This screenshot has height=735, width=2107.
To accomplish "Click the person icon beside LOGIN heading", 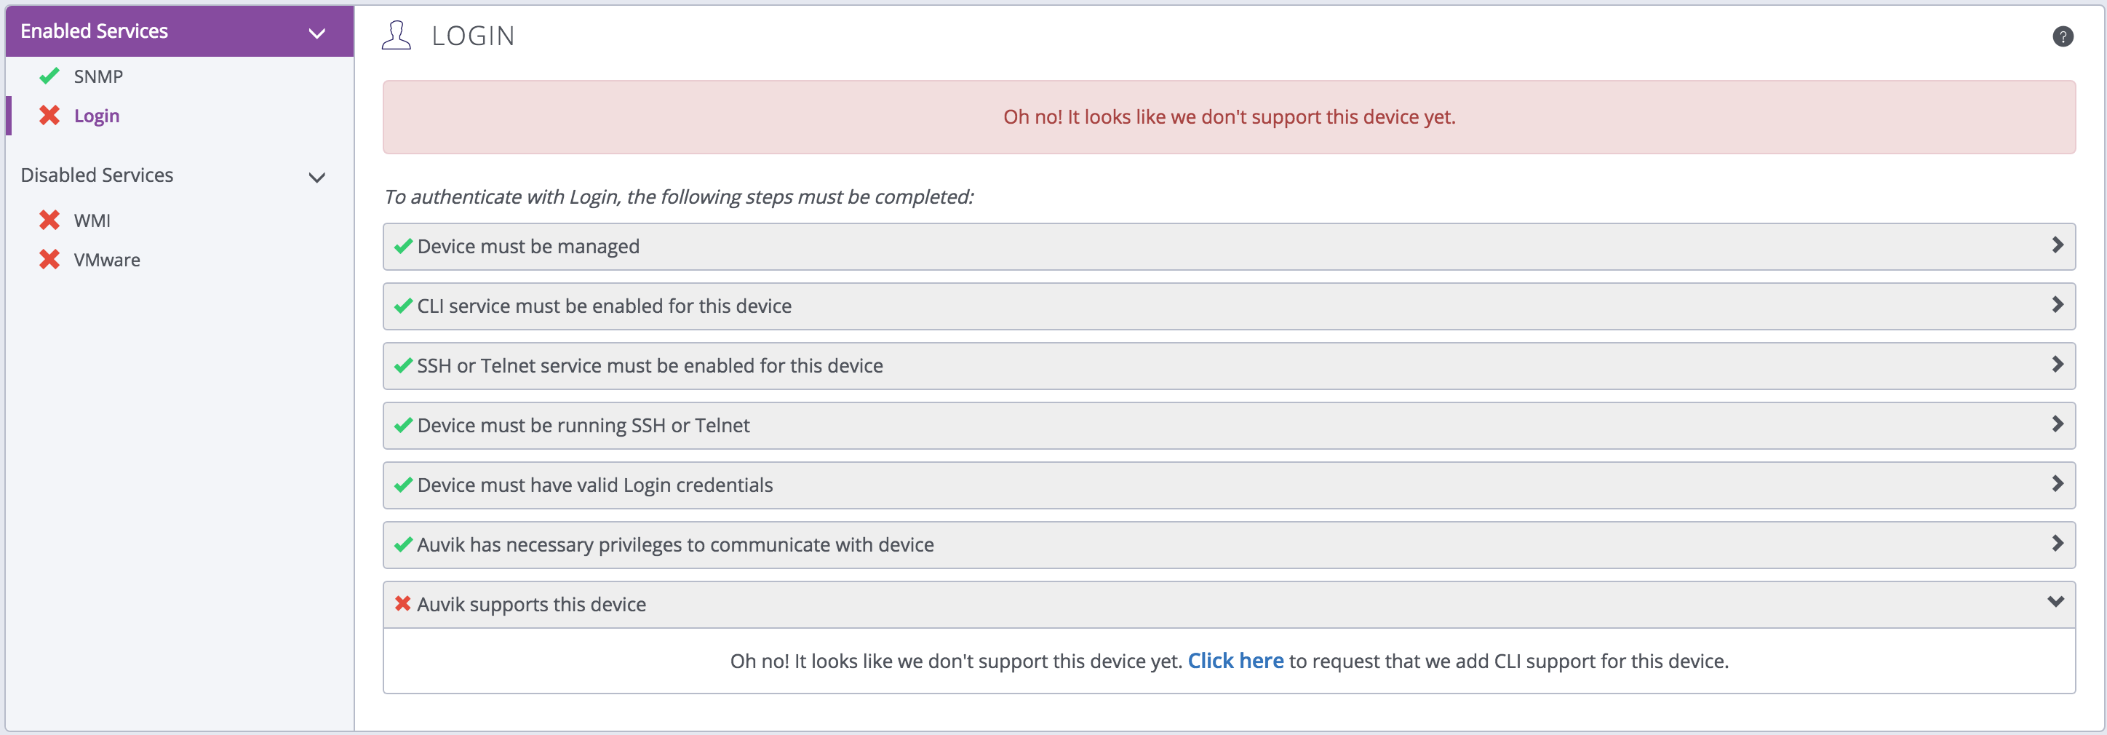I will 397,34.
